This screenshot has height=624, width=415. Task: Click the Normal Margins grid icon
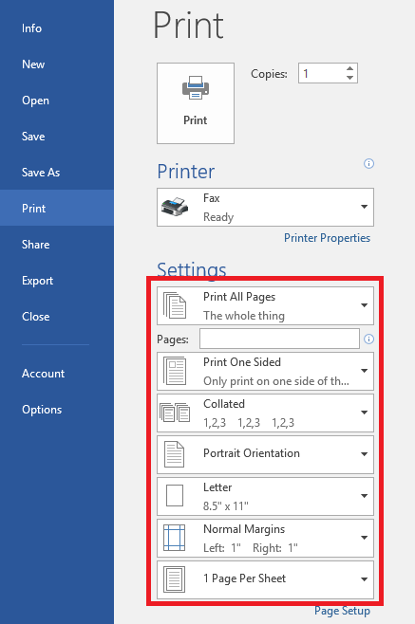tap(175, 538)
